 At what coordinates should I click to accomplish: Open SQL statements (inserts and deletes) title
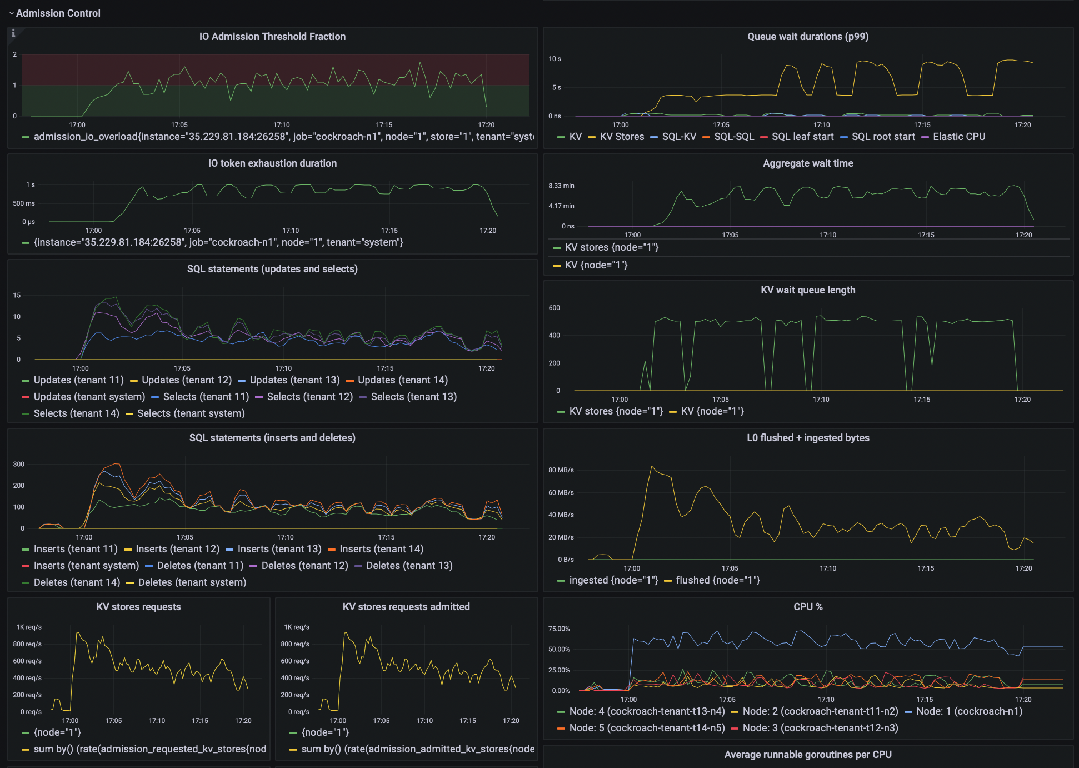click(272, 438)
